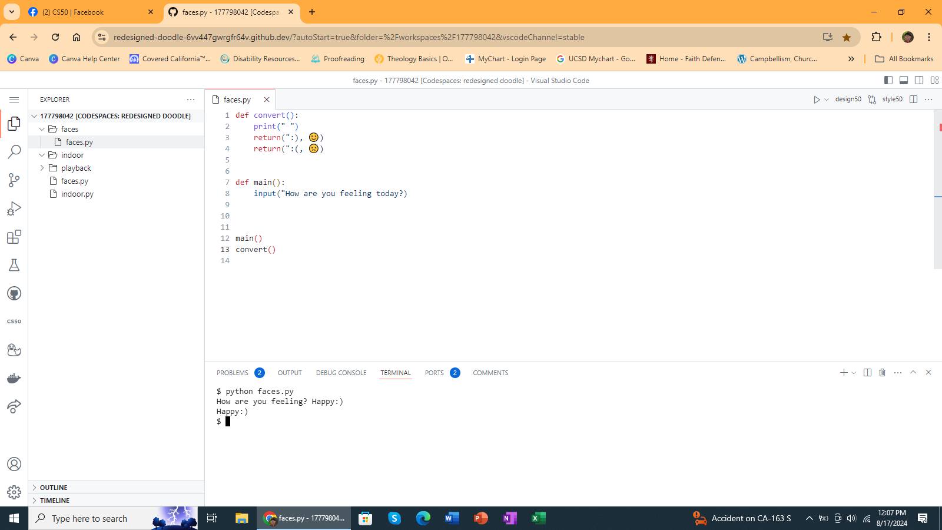The width and height of the screenshot is (942, 530).
Task: Expand the playback folder
Action: click(117, 168)
